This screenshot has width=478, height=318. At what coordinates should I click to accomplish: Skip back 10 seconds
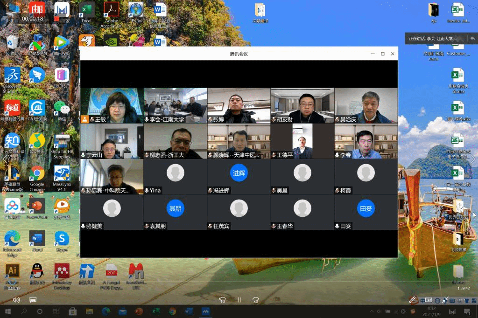coord(223,300)
